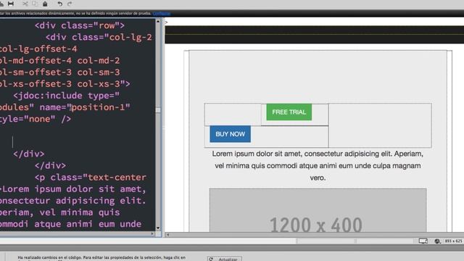Click the 'col-lg-offset-4' code text
Screen dimensions: 464x261
pos(38,49)
